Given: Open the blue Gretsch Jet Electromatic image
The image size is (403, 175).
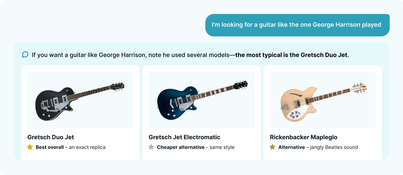Looking at the screenshot, I should click(201, 100).
